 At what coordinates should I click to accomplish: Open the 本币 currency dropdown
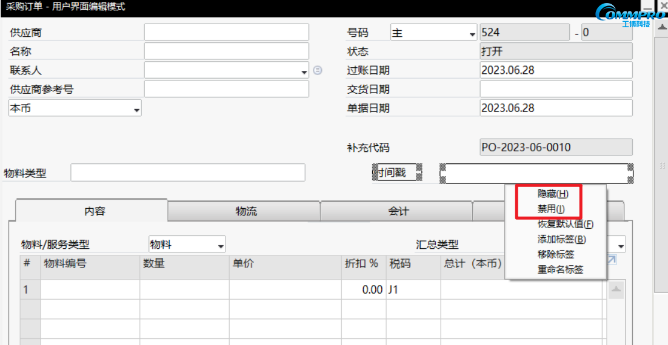pos(137,110)
